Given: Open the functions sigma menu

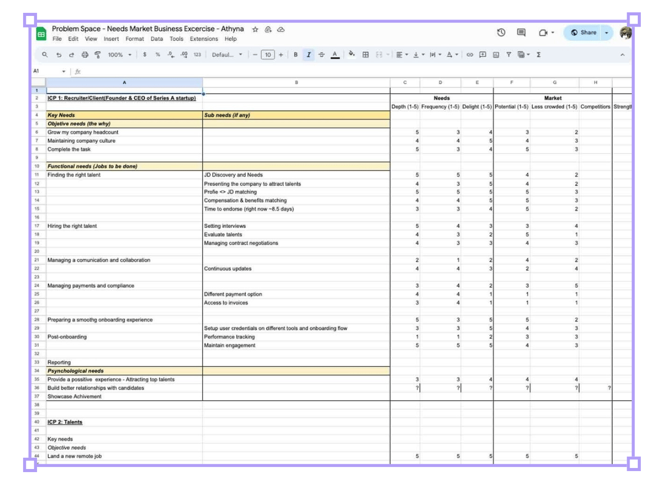Looking at the screenshot, I should (539, 54).
